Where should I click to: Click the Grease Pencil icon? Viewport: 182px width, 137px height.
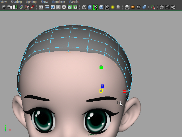[x=32, y=7]
